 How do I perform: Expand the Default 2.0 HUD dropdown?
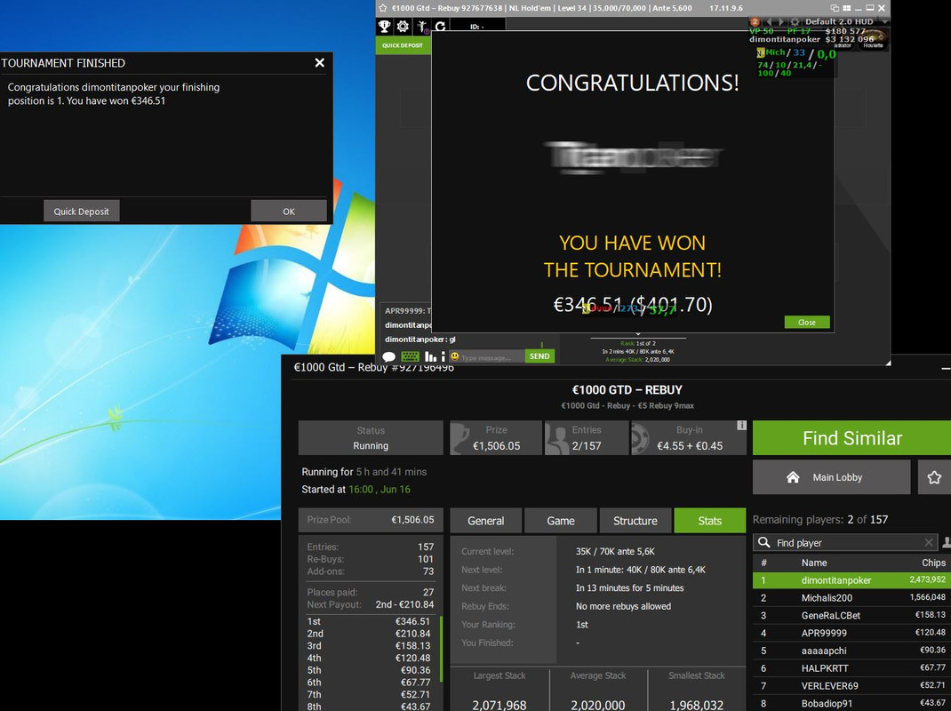pos(884,22)
